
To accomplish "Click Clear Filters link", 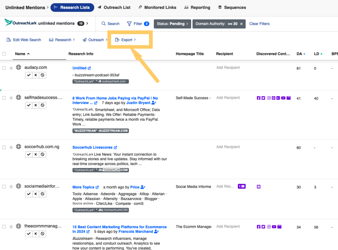I will [x=259, y=24].
